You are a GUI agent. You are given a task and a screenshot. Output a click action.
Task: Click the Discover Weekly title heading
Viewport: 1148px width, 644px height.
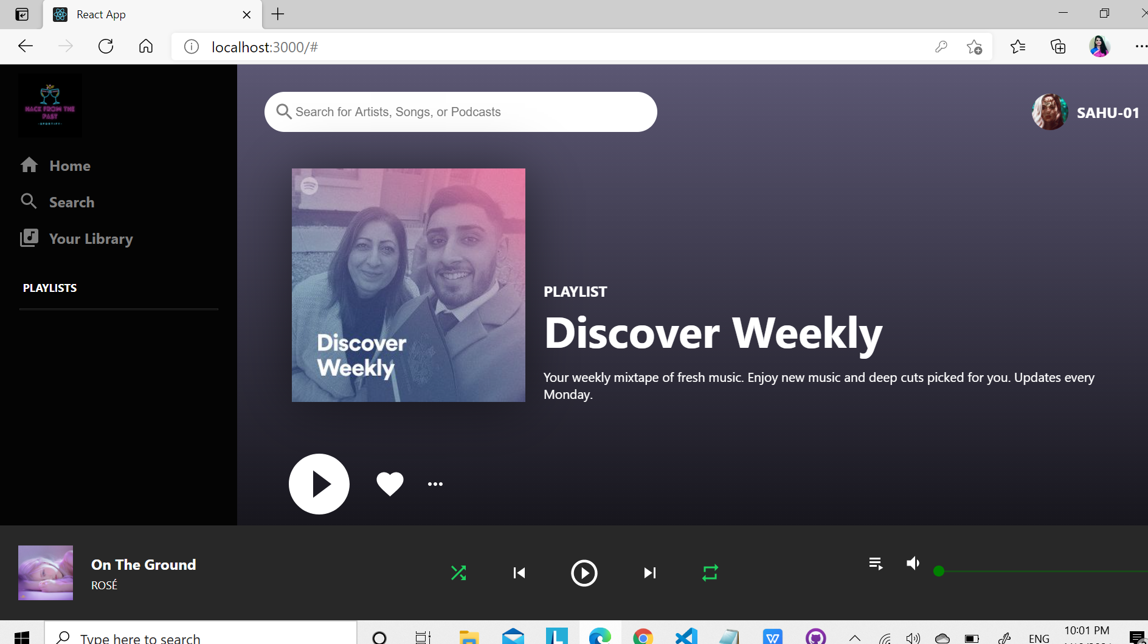point(713,333)
